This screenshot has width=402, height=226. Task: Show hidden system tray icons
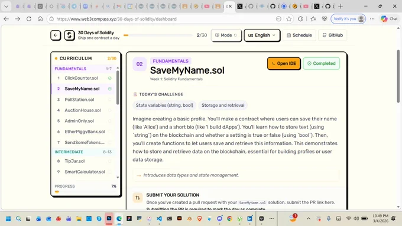(x=309, y=218)
